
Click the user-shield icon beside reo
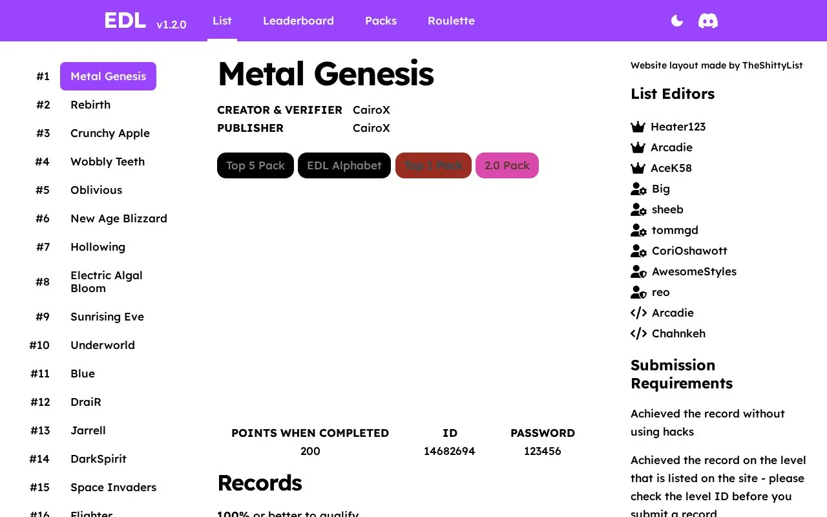tap(638, 292)
